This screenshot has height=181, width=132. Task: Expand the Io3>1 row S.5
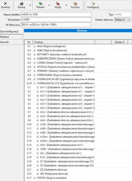(x=38, y=104)
